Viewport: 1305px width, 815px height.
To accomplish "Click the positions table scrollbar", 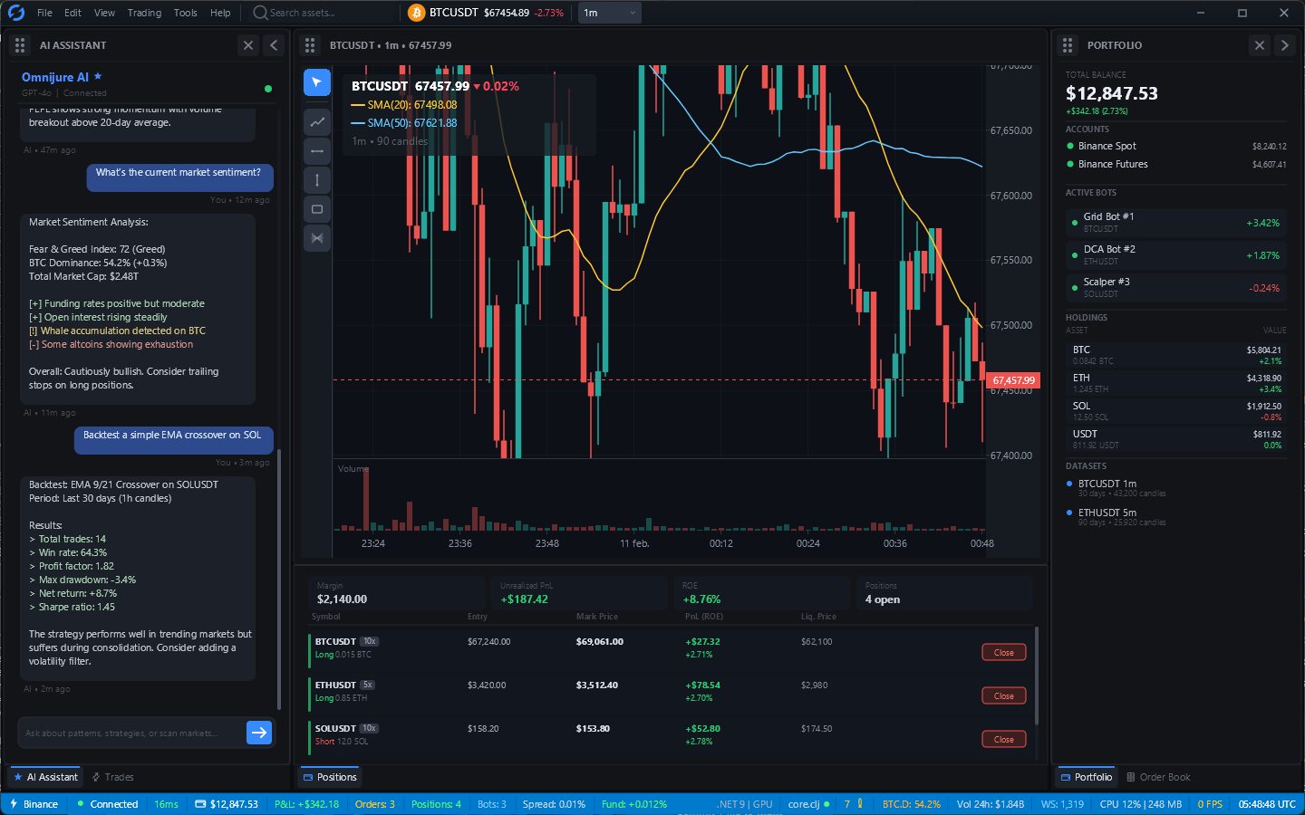I will [1037, 675].
